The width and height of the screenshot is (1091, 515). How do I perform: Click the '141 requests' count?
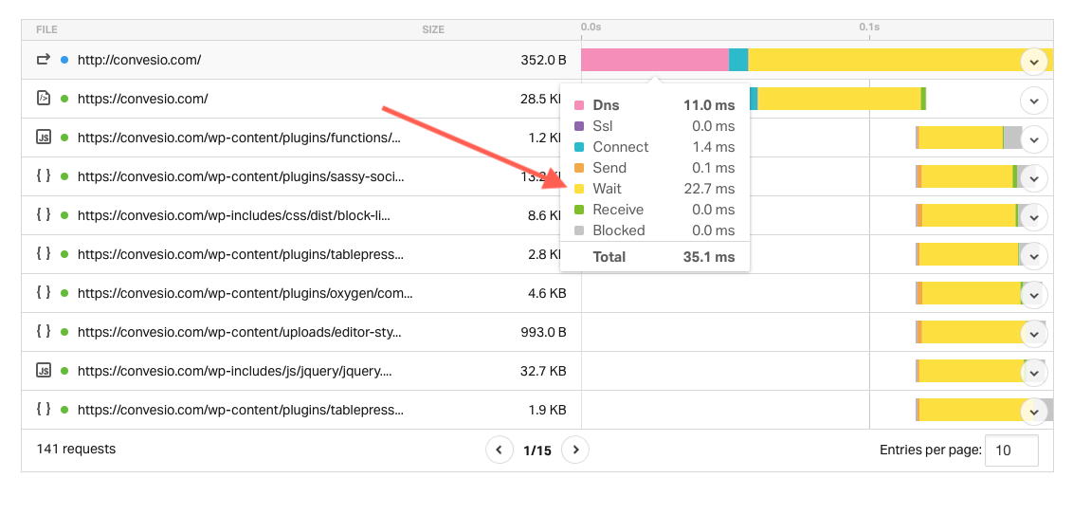[x=76, y=449]
